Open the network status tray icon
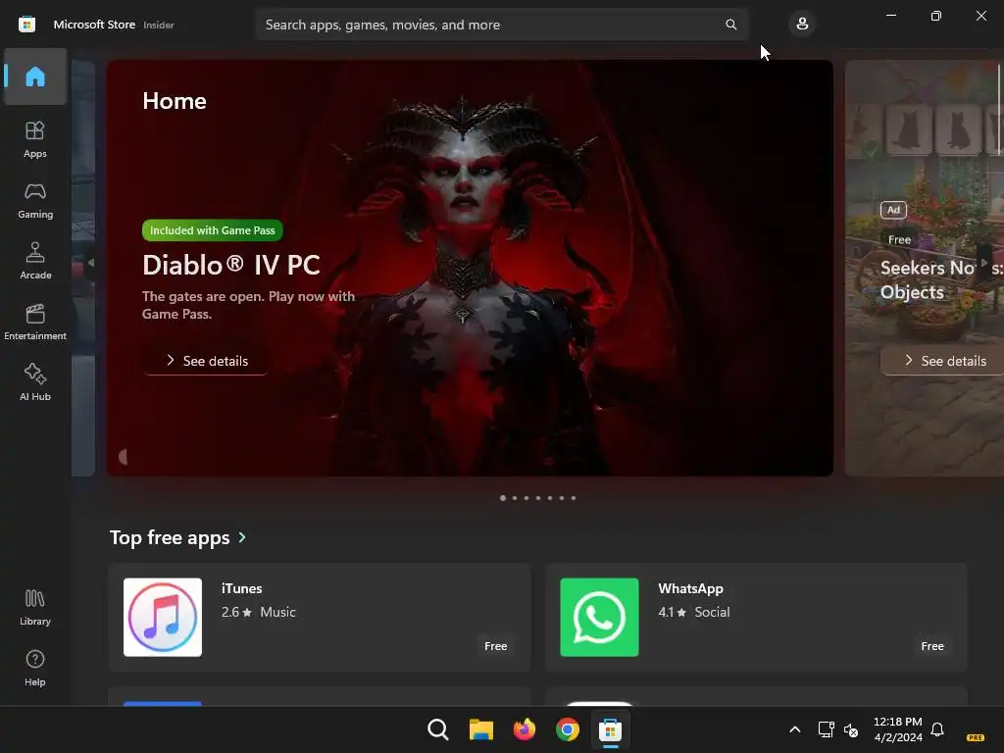 pyautogui.click(x=826, y=729)
